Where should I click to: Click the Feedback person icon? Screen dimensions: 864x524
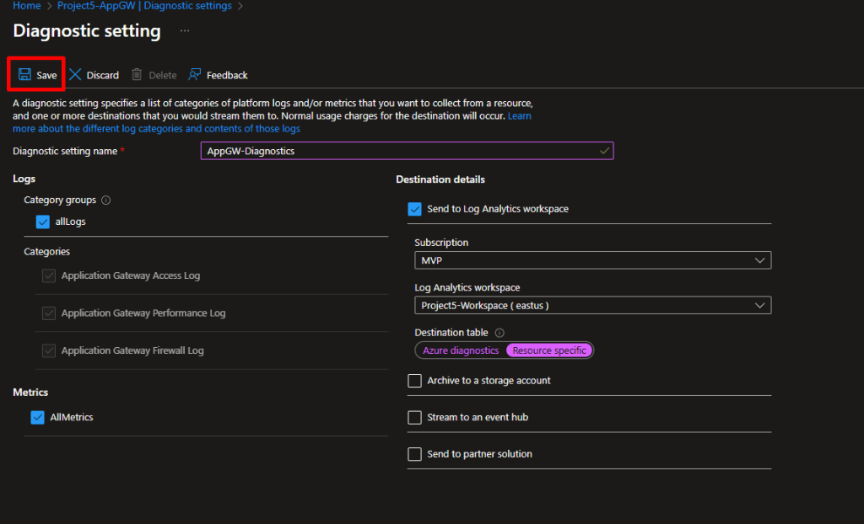tap(195, 75)
